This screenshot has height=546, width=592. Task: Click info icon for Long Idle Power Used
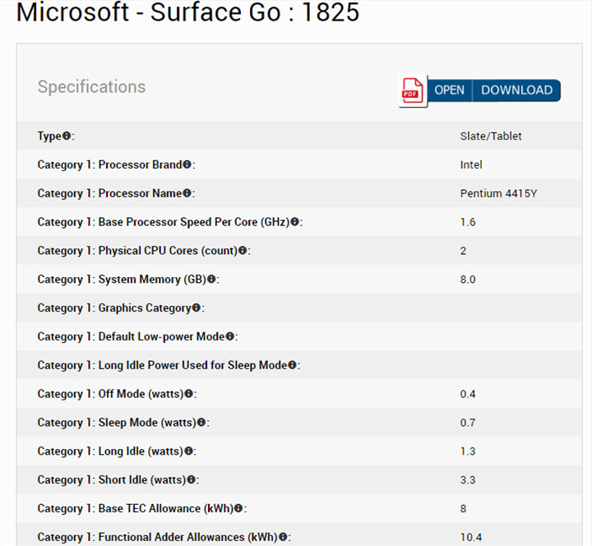coord(292,365)
